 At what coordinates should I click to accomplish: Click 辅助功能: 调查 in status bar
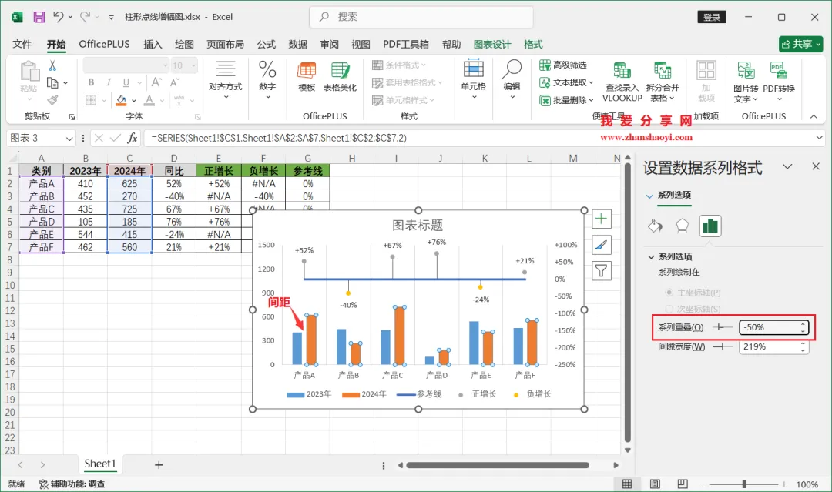click(72, 484)
